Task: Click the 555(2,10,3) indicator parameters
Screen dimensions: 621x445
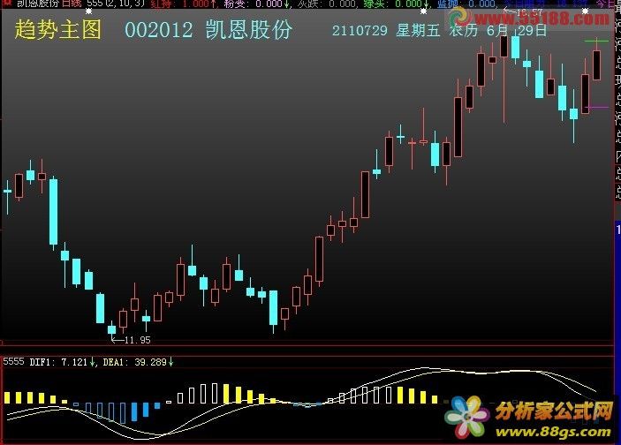Action: pyautogui.click(x=116, y=4)
